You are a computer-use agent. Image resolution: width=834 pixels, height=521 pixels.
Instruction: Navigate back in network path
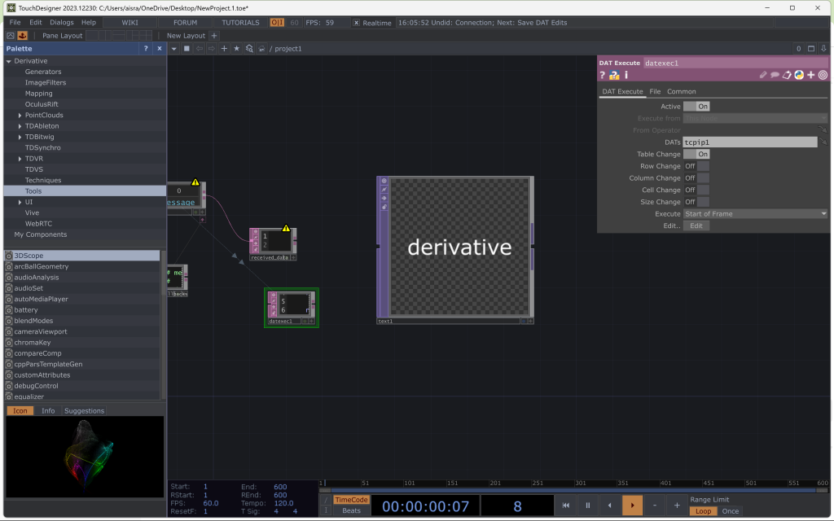tap(199, 48)
